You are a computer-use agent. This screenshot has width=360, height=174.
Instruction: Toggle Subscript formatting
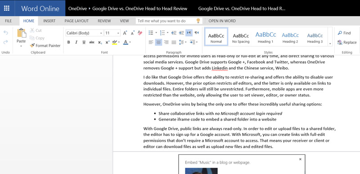(99, 42)
